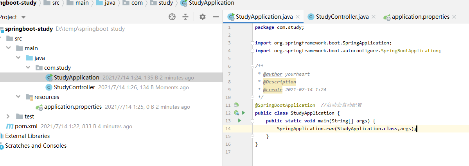Click the Collapse All icon in Project panel

tap(186, 17)
